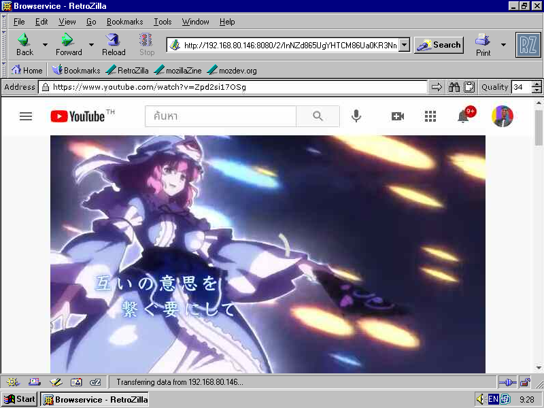Click the binoculars find icon beside the address bar
Viewport: 544px width, 408px height.
(454, 87)
